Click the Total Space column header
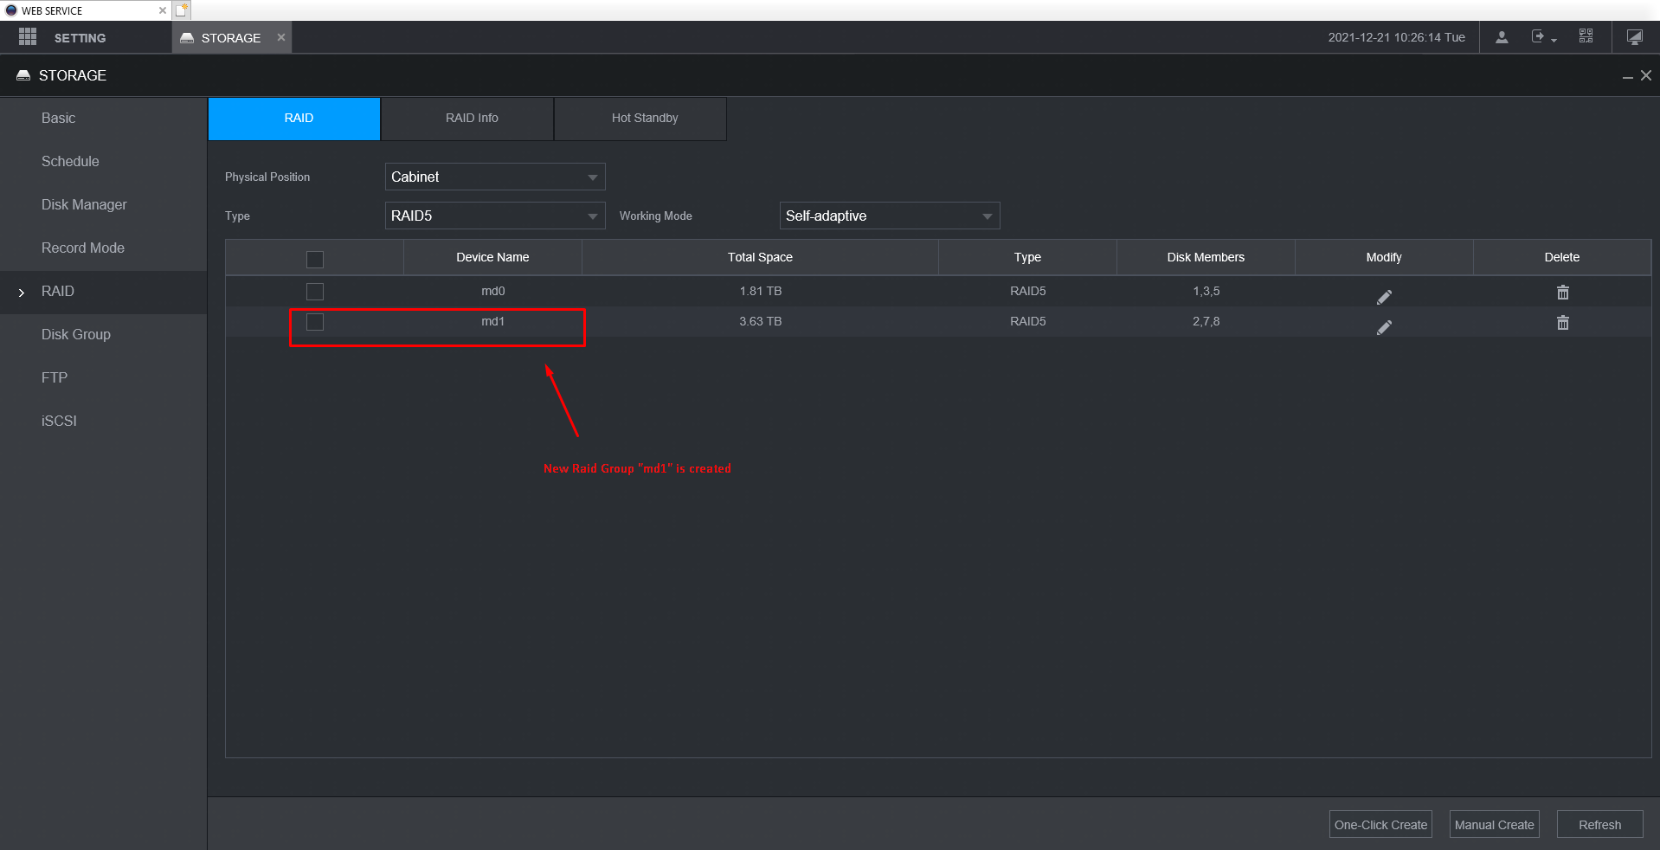The width and height of the screenshot is (1660, 850). pos(760,257)
